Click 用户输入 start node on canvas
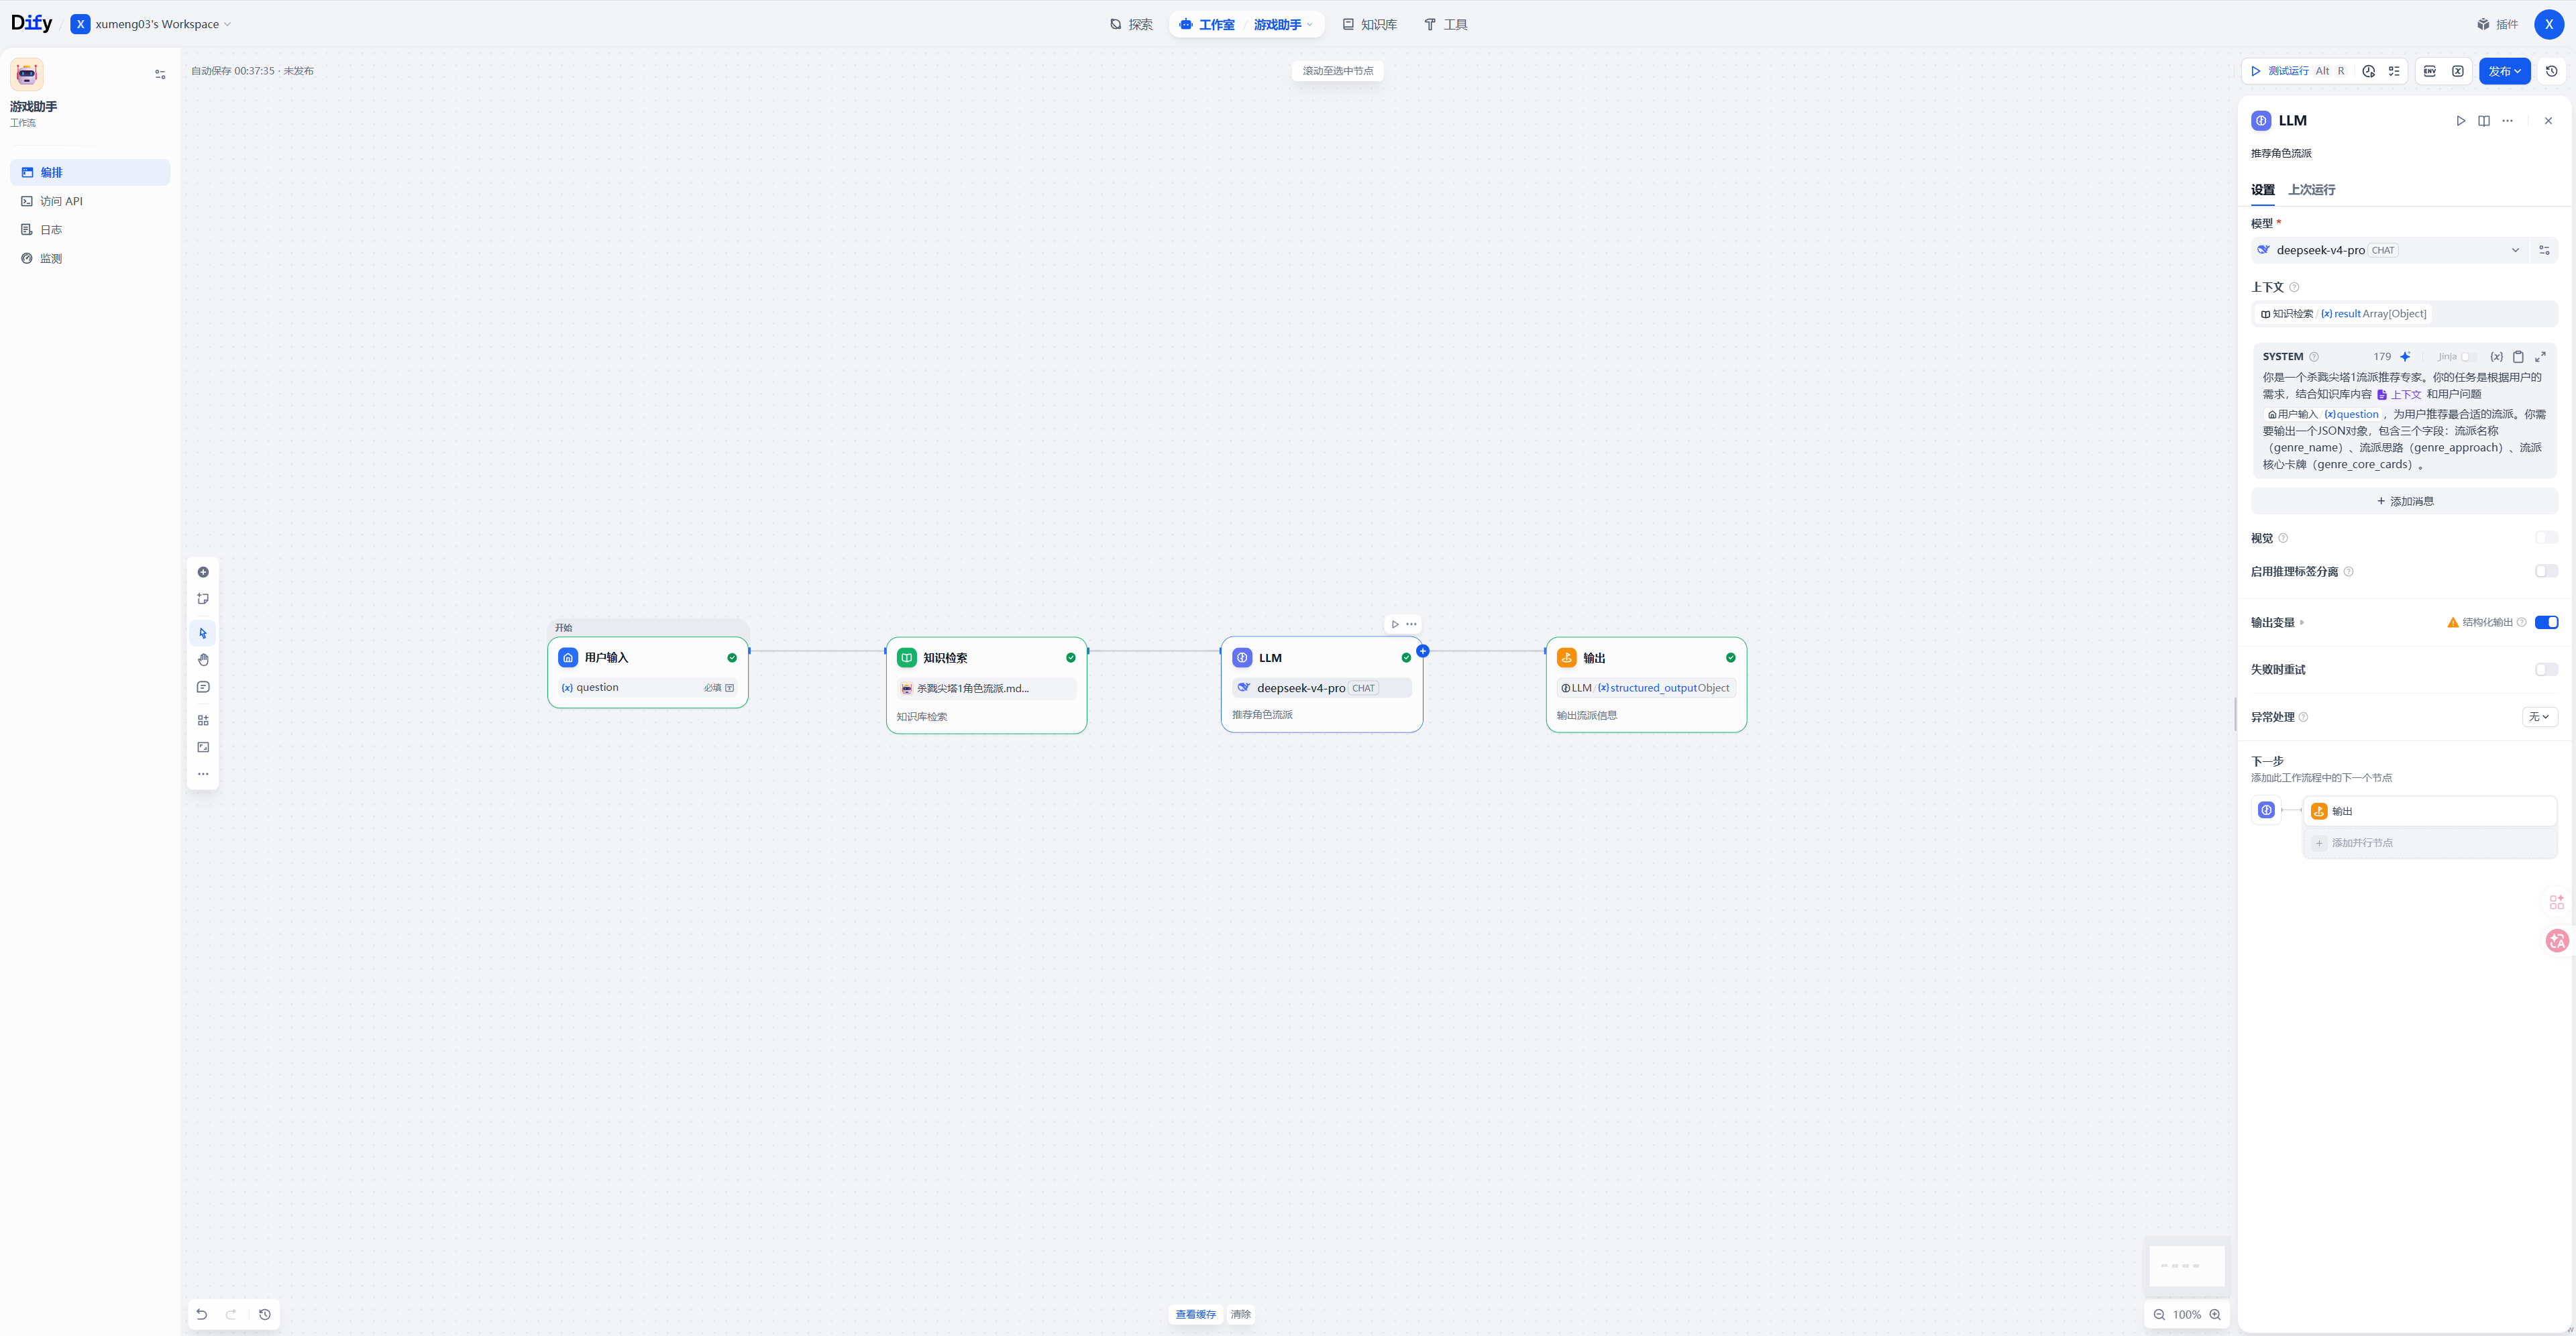The height and width of the screenshot is (1336, 2576). pyautogui.click(x=648, y=672)
